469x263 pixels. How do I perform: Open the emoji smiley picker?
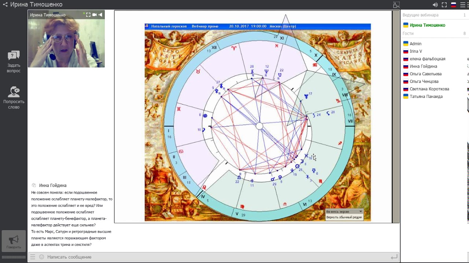coord(41,257)
